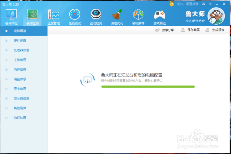This screenshot has height=154, width=231.
Task: Click the 论坛 forum link
Action: (180, 4)
